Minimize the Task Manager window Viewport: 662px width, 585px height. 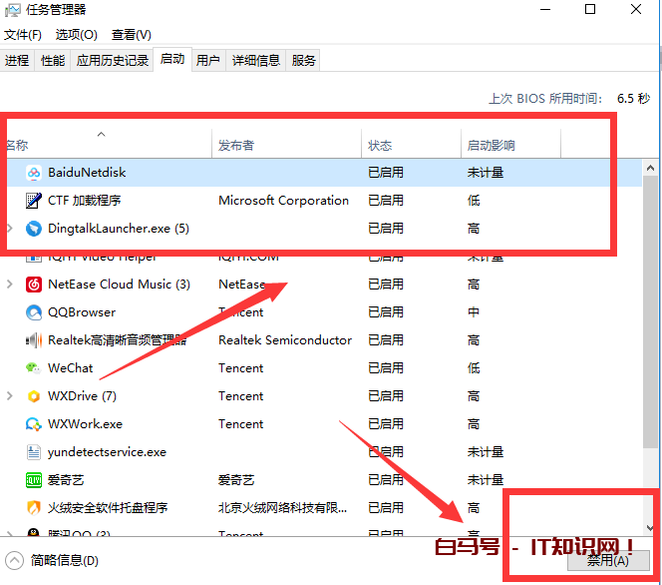point(545,9)
